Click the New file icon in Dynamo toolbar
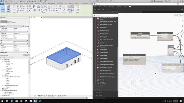Image resolution: width=184 pixels, height=103 pixels. click(x=95, y=9)
